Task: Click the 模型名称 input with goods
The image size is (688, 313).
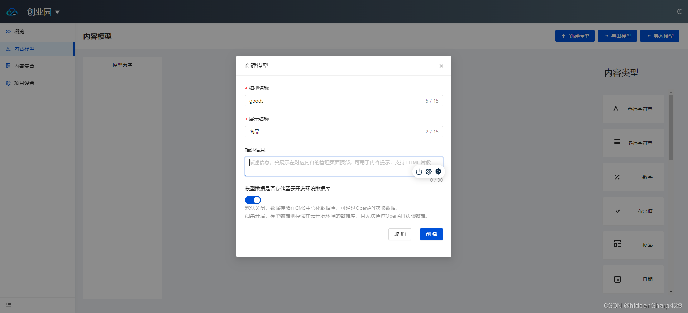Action: pos(344,101)
